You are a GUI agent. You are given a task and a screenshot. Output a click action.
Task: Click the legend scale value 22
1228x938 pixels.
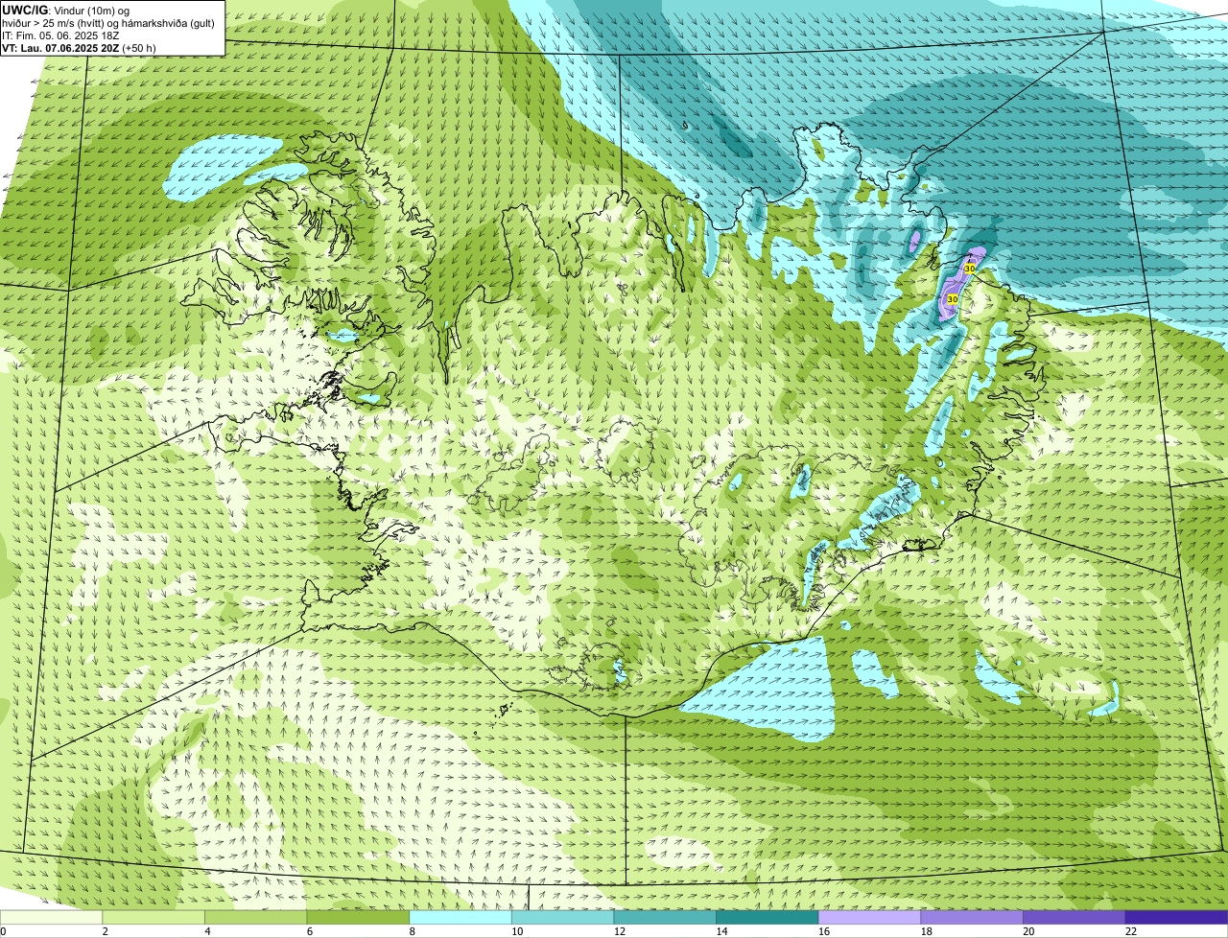[1131, 931]
